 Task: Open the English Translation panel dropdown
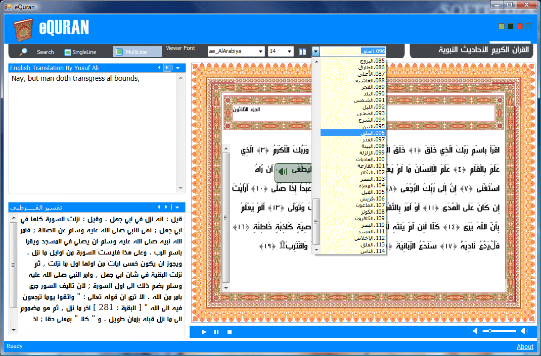(x=177, y=68)
